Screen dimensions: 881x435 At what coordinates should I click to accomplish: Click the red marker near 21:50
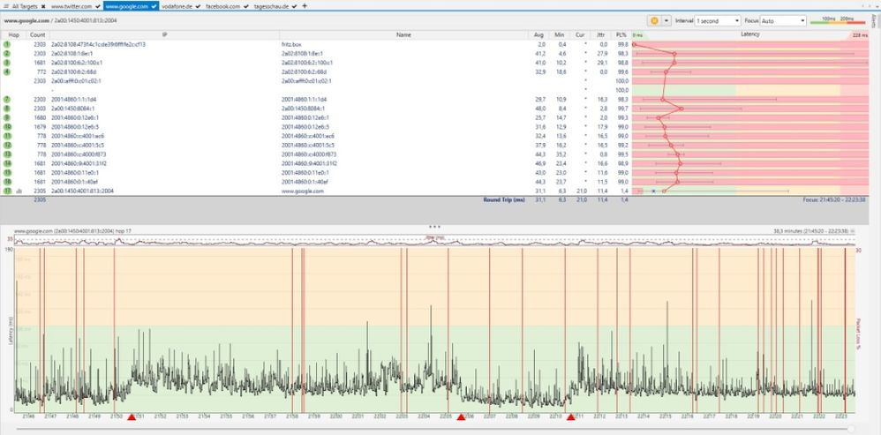click(x=132, y=417)
